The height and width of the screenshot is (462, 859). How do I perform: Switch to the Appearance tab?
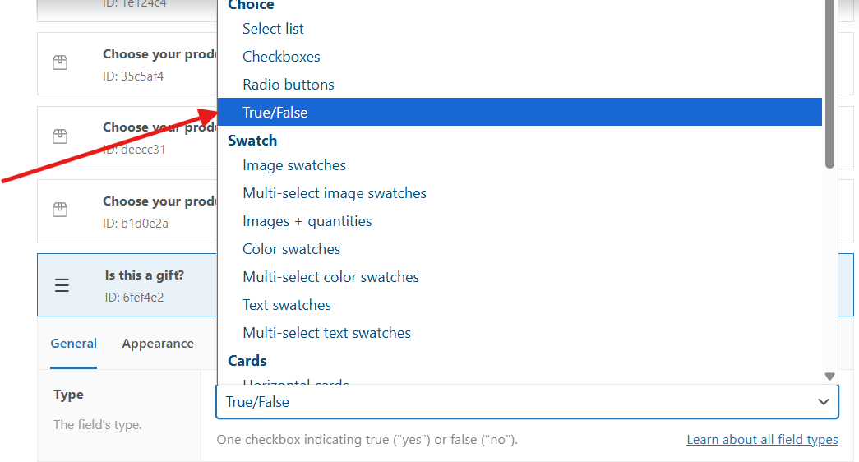point(158,344)
